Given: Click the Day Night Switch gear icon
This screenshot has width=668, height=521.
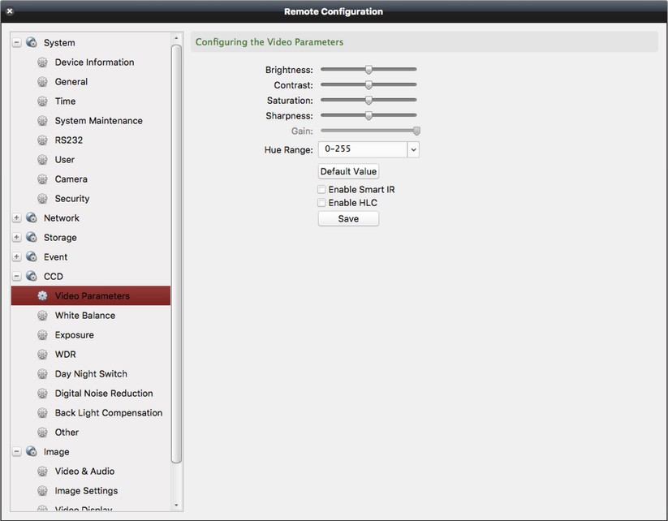Looking at the screenshot, I should [x=42, y=373].
